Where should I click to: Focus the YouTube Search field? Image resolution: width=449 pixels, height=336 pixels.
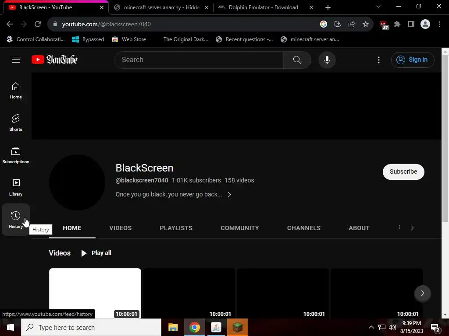199,59
